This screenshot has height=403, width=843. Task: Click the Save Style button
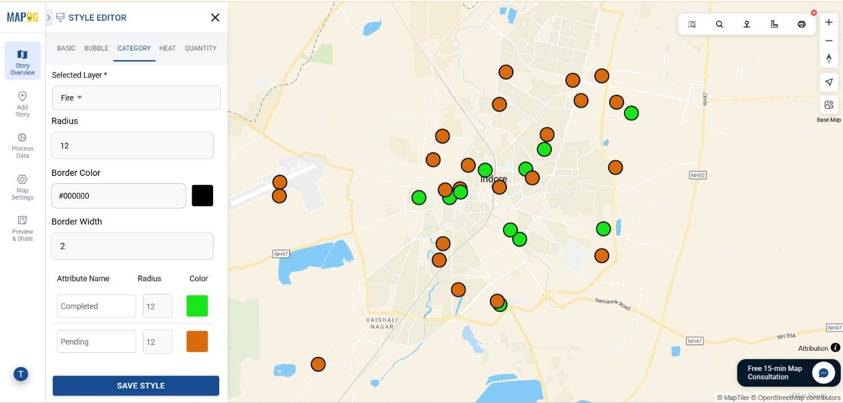click(x=135, y=386)
